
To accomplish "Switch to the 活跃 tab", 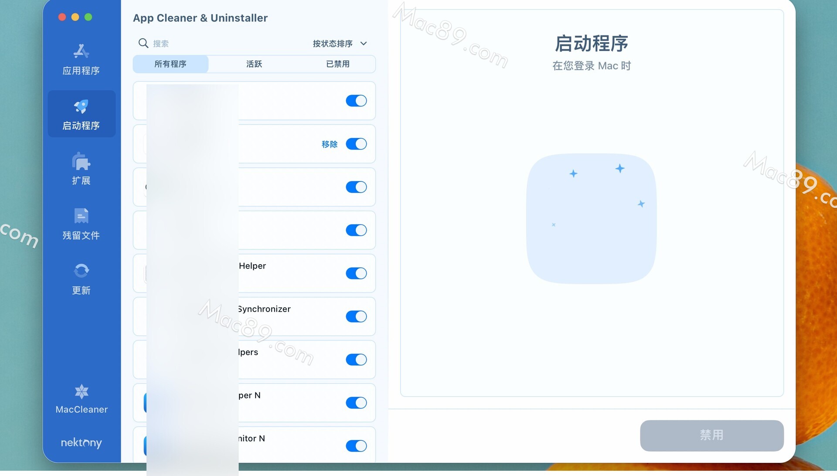I will click(254, 64).
